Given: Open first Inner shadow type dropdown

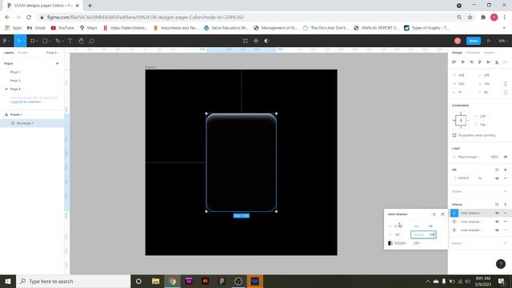Looking at the screenshot, I should pos(471,213).
